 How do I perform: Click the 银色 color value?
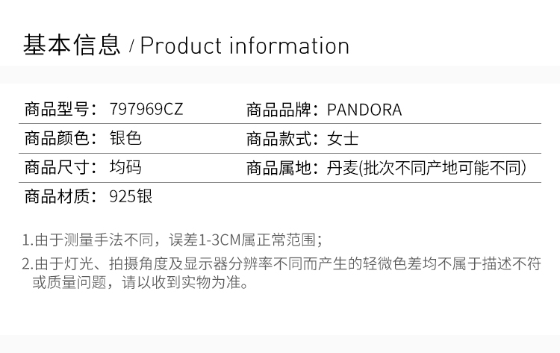coord(125,139)
